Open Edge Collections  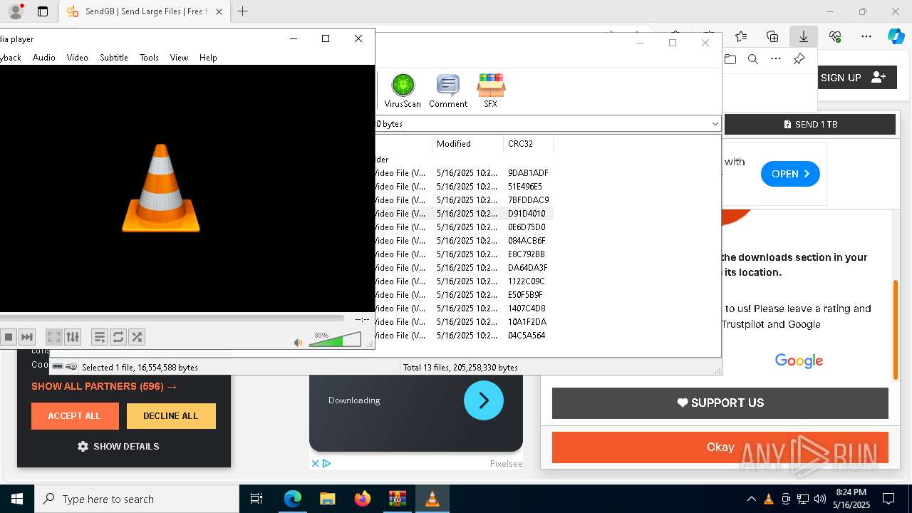click(772, 36)
